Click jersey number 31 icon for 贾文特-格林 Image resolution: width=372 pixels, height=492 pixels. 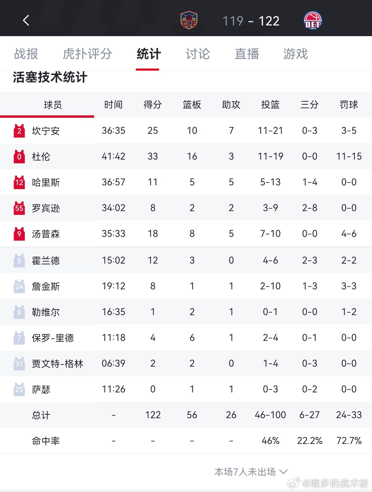coord(19,364)
